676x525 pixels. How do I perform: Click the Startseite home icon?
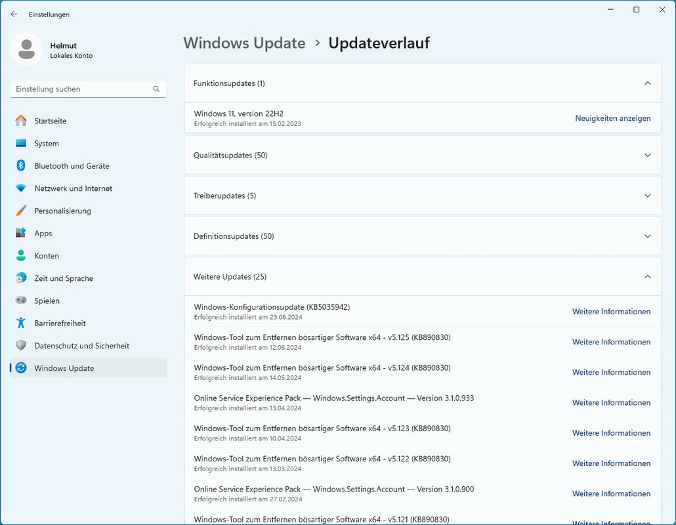[21, 121]
